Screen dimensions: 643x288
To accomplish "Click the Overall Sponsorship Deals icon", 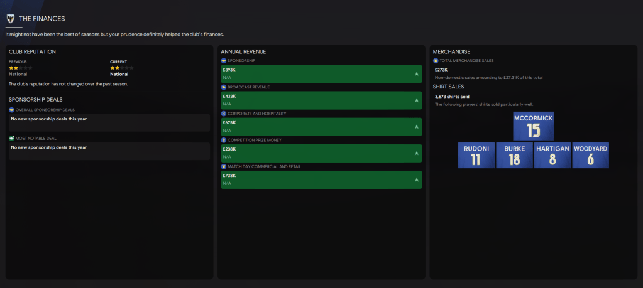I will click(x=12, y=109).
